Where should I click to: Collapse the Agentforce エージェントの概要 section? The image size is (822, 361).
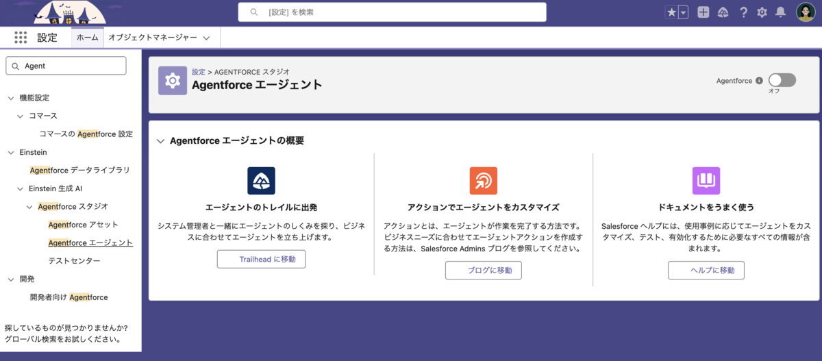161,141
